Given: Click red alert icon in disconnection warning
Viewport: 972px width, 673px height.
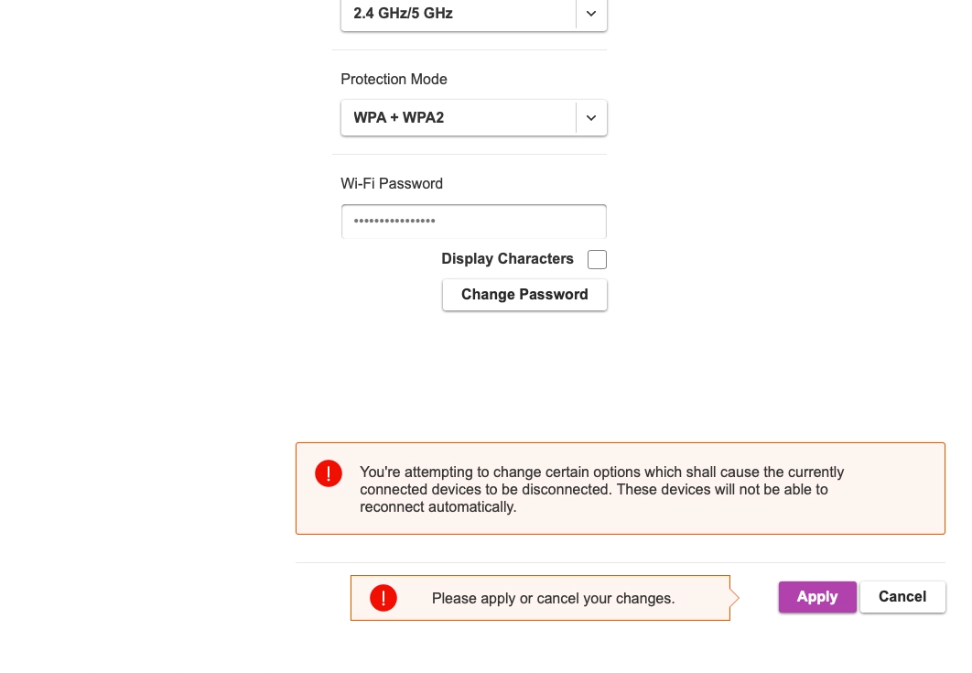Looking at the screenshot, I should (328, 473).
